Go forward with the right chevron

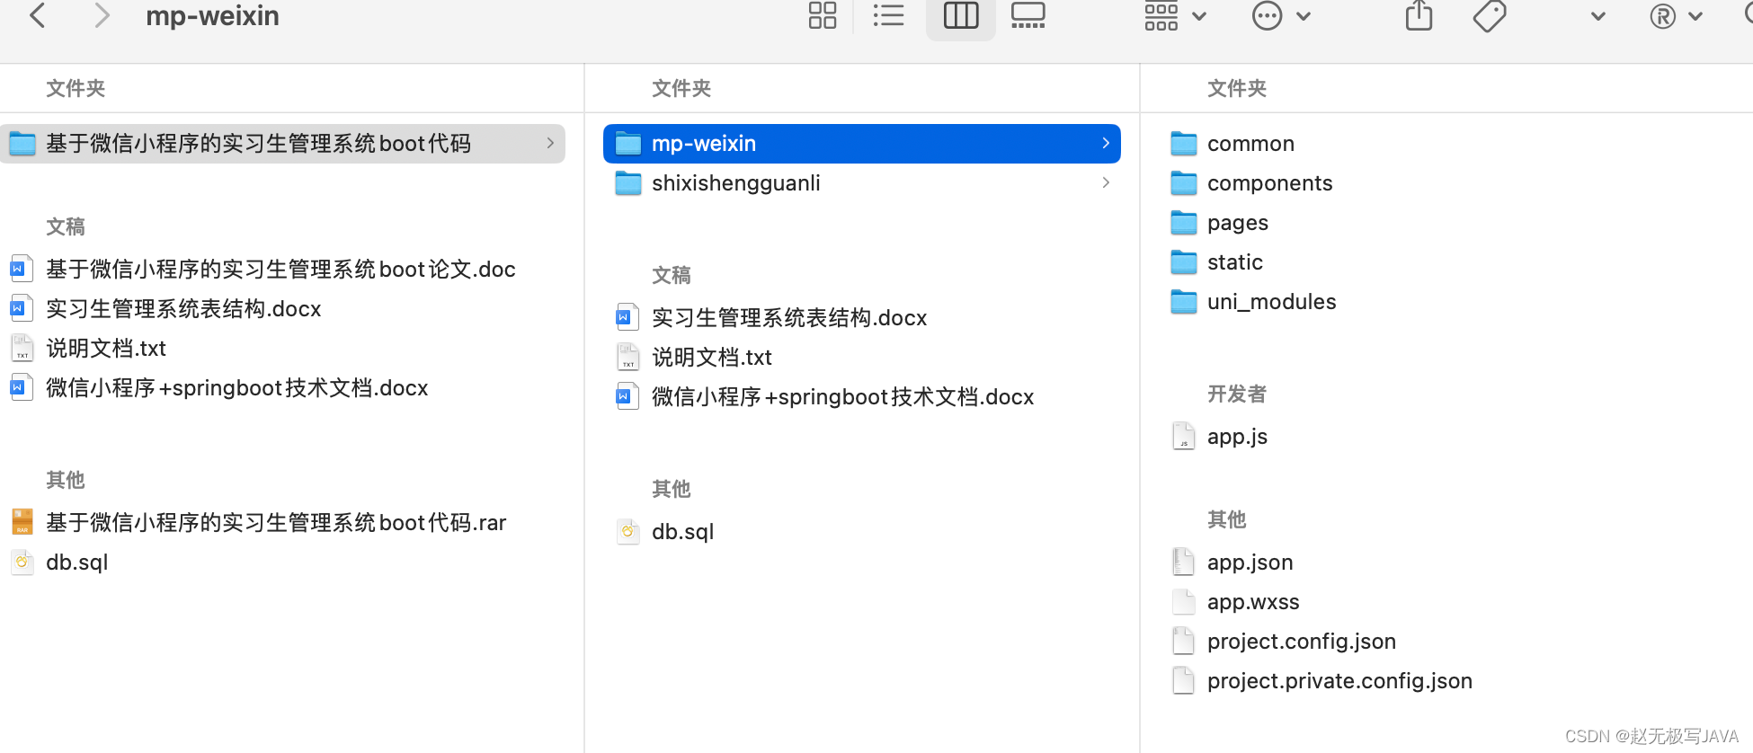tap(102, 15)
